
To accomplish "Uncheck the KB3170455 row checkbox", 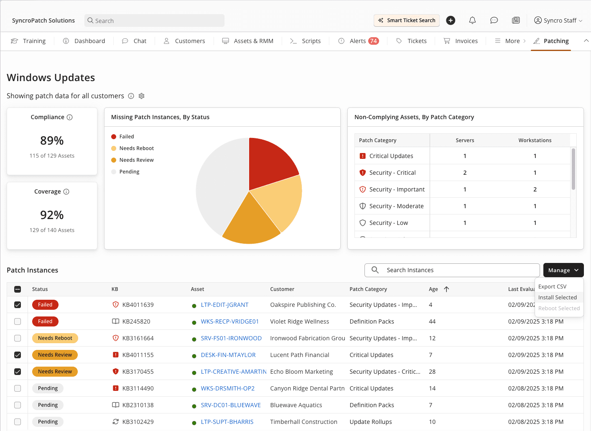I will coord(18,372).
